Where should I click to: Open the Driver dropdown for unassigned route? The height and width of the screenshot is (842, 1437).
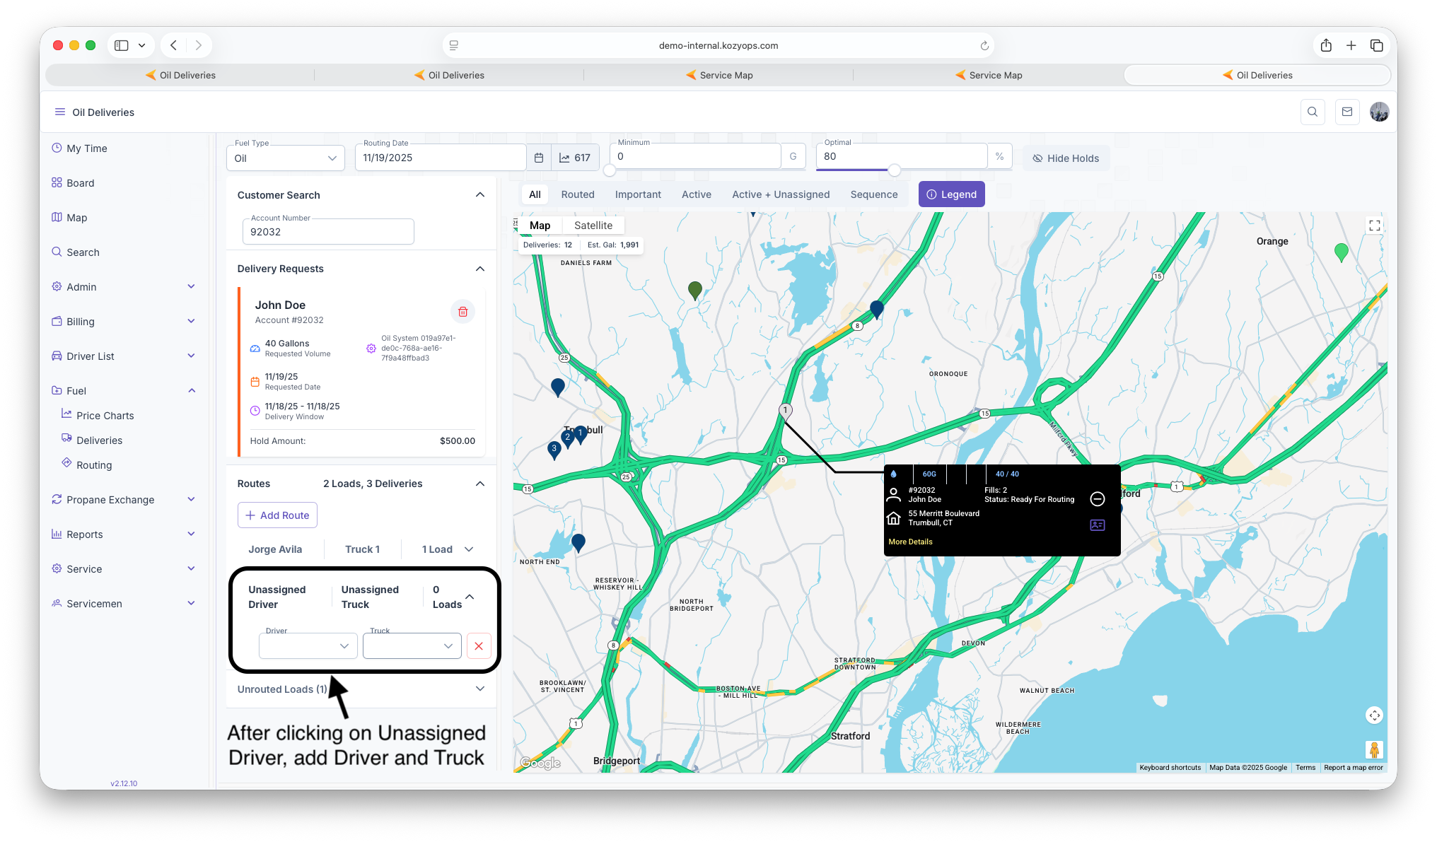coord(308,645)
